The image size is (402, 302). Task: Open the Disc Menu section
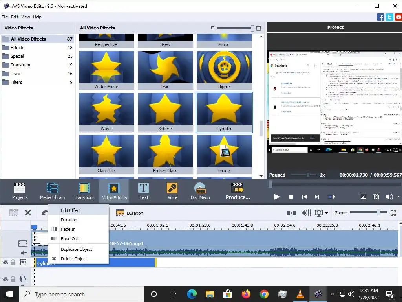click(x=200, y=191)
